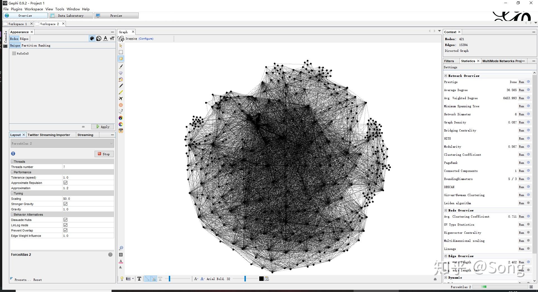Select the Node Pencil tool
Image resolution: width=538 pixels, height=292 pixels.
click(x=121, y=86)
